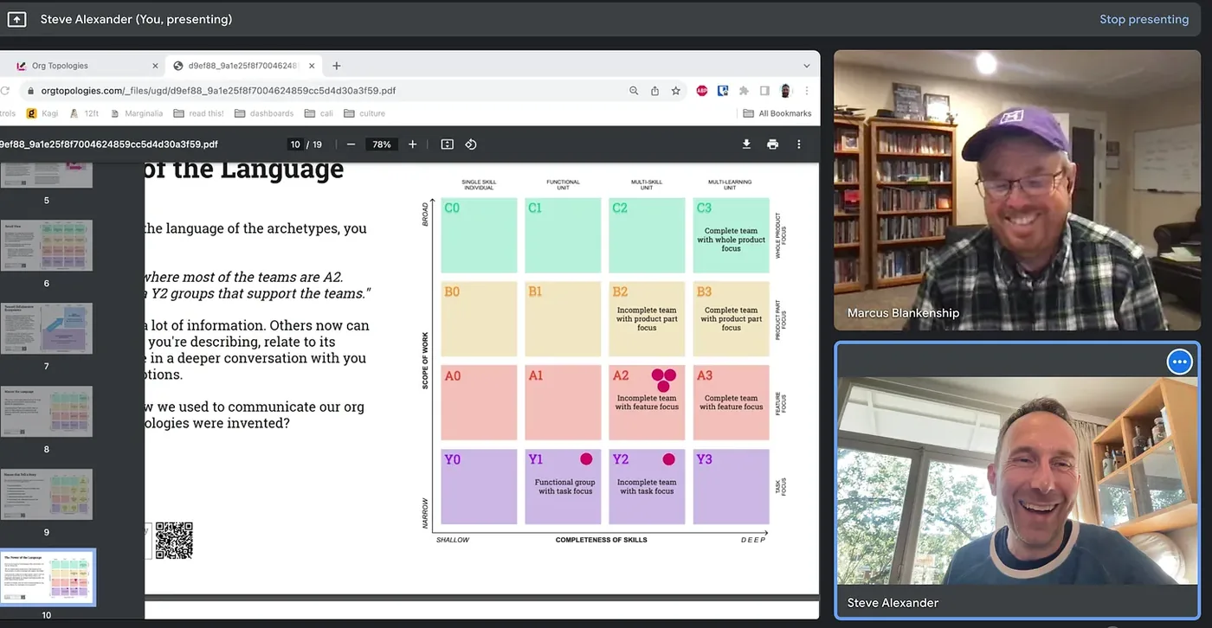Click Marcus Blankenship's video tile

coord(1016,190)
